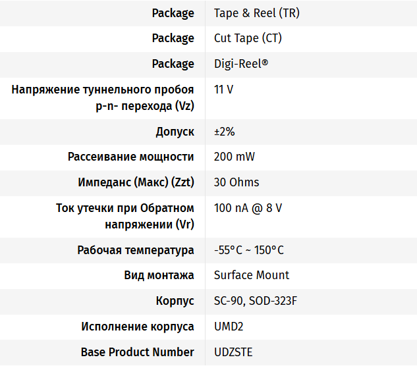Click the 11 V breakdown voltage value
Image resolution: width=417 pixels, height=370 pixels.
[223, 90]
